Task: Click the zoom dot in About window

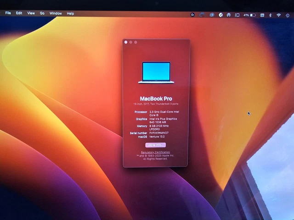Action: [x=136, y=42]
